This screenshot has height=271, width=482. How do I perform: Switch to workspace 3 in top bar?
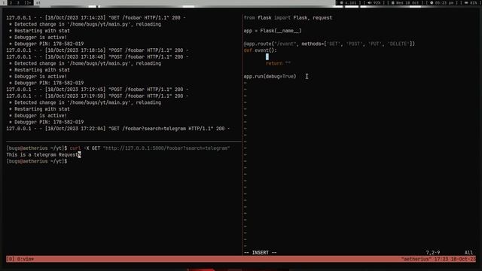(x=18, y=2)
